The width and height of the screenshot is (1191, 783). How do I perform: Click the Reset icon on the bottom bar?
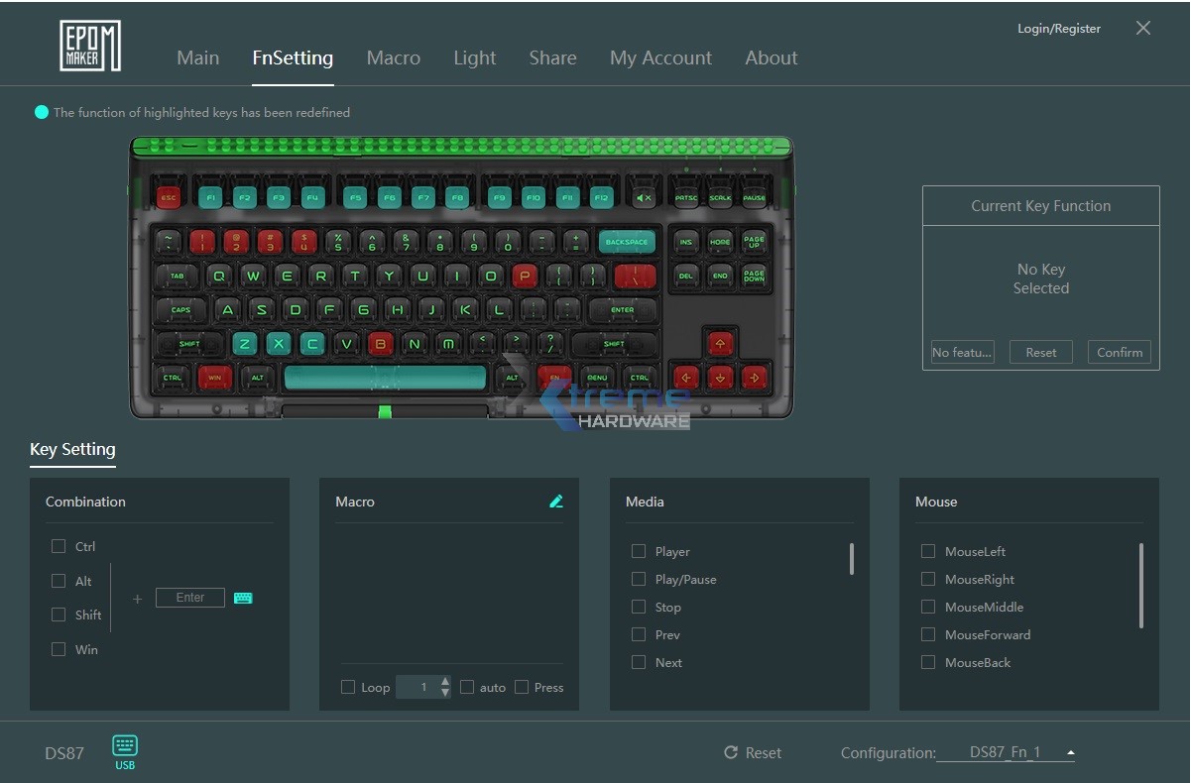pos(731,752)
